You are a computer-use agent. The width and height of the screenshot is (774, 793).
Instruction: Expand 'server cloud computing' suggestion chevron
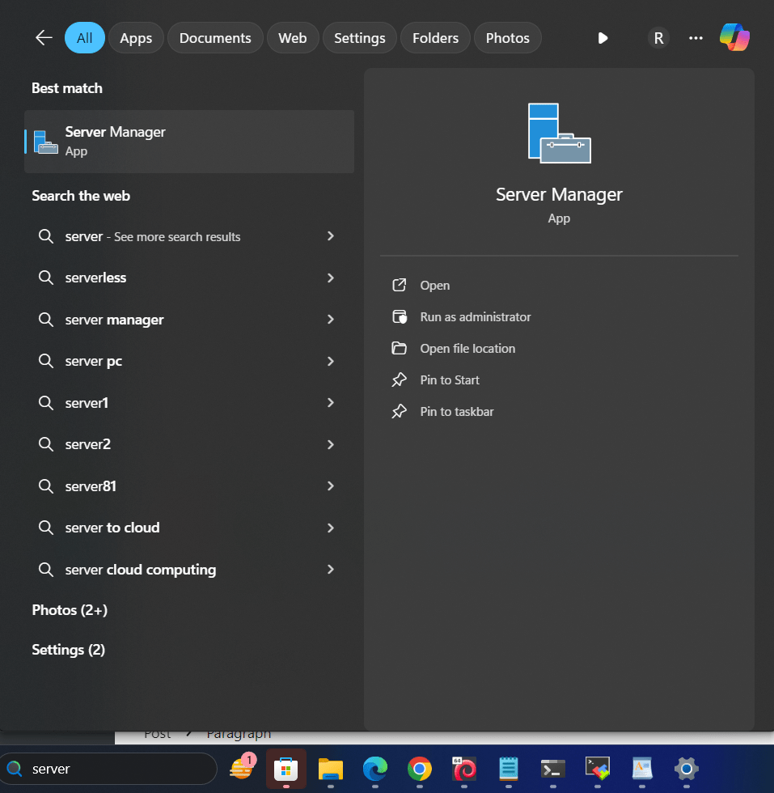point(330,570)
